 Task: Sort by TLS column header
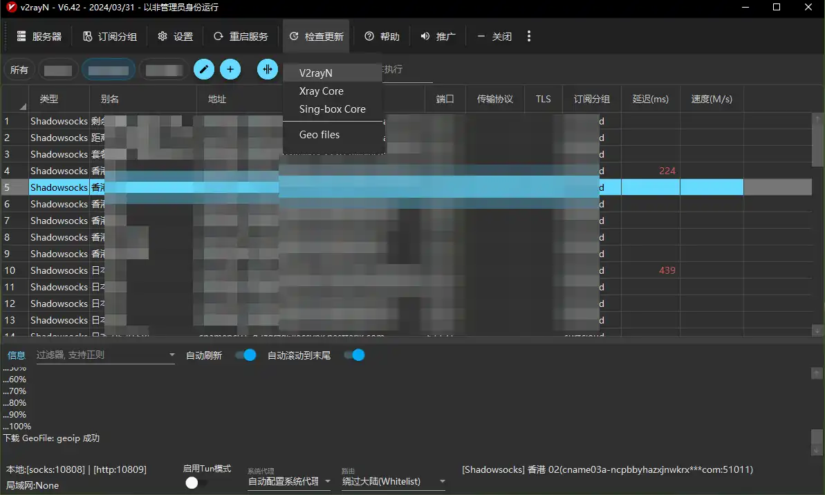click(x=543, y=99)
